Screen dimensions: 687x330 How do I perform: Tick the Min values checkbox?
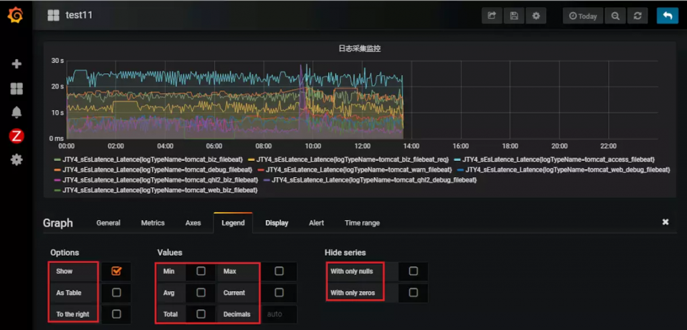(201, 271)
